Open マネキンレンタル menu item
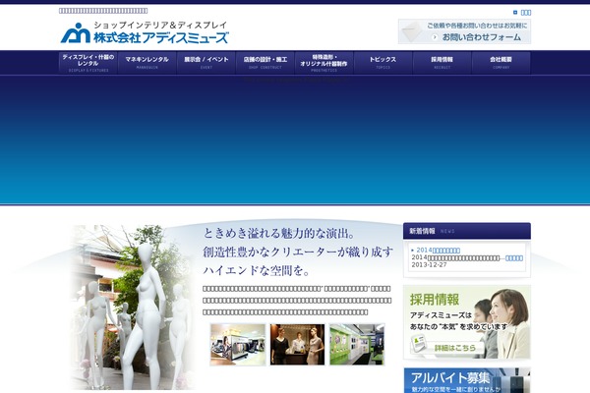Image resolution: width=590 pixels, height=393 pixels. [x=147, y=63]
